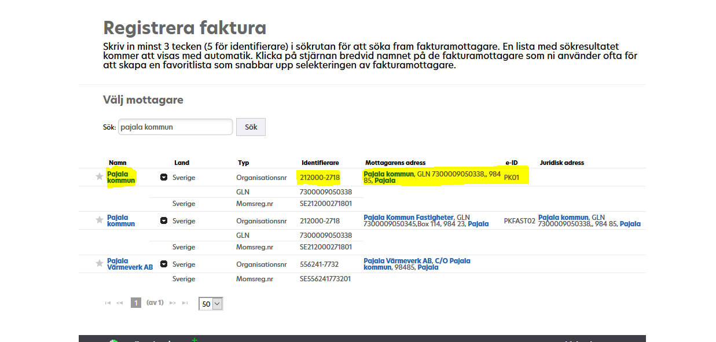
Task: Select page 1 in the pagination
Action: pos(136,303)
